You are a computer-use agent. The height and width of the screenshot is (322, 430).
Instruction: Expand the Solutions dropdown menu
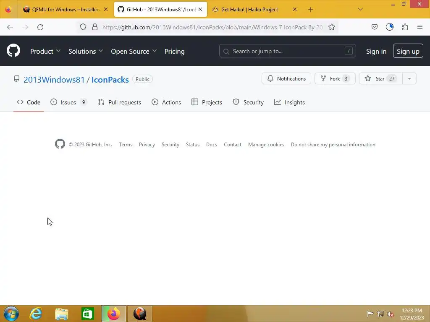pyautogui.click(x=86, y=51)
